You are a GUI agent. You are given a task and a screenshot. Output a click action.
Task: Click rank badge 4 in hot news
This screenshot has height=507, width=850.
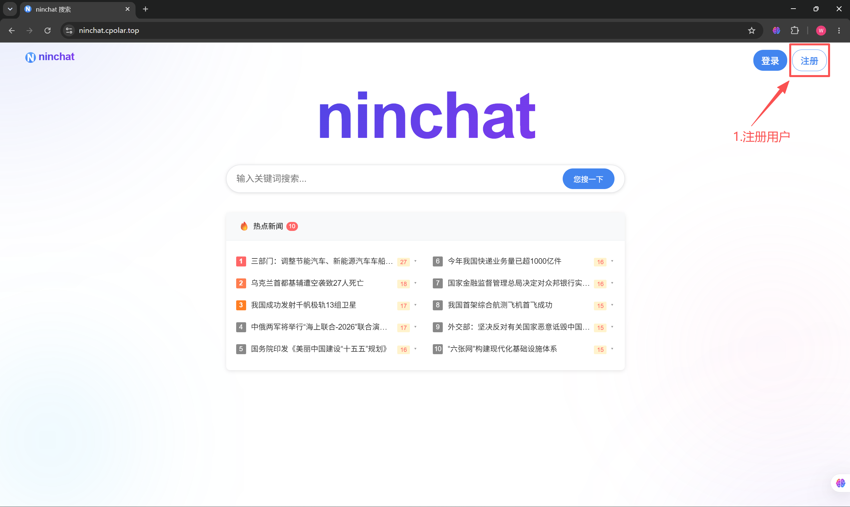pyautogui.click(x=241, y=327)
